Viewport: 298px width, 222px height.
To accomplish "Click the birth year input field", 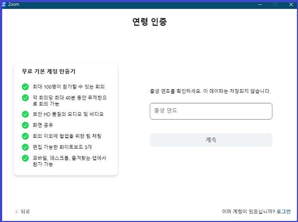I will click(211, 111).
